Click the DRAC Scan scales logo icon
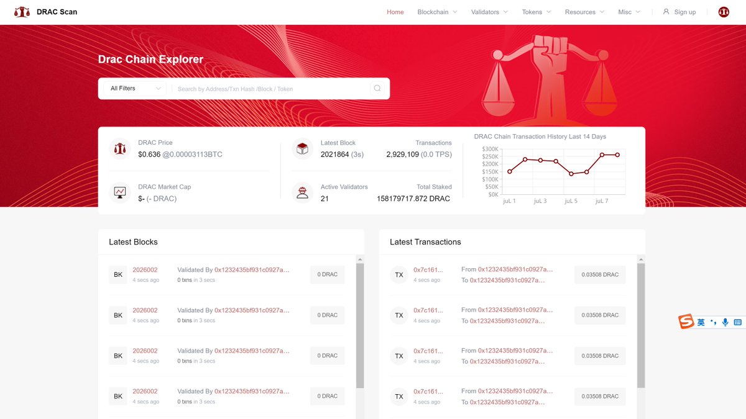746x419 pixels. [x=22, y=12]
